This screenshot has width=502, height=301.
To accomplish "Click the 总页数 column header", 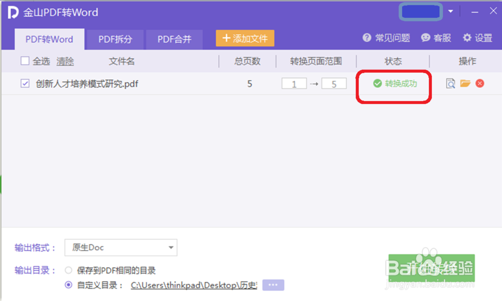I will point(247,61).
